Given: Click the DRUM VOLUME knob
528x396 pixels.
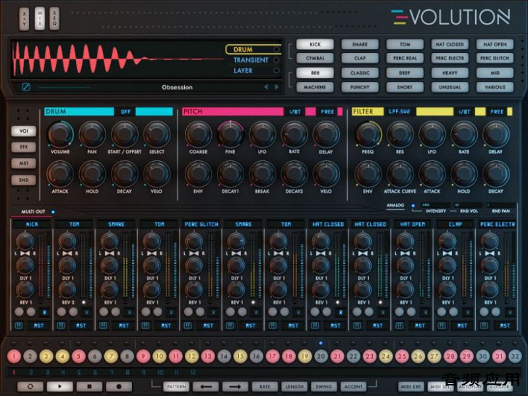Looking at the screenshot, I should click(x=60, y=135).
